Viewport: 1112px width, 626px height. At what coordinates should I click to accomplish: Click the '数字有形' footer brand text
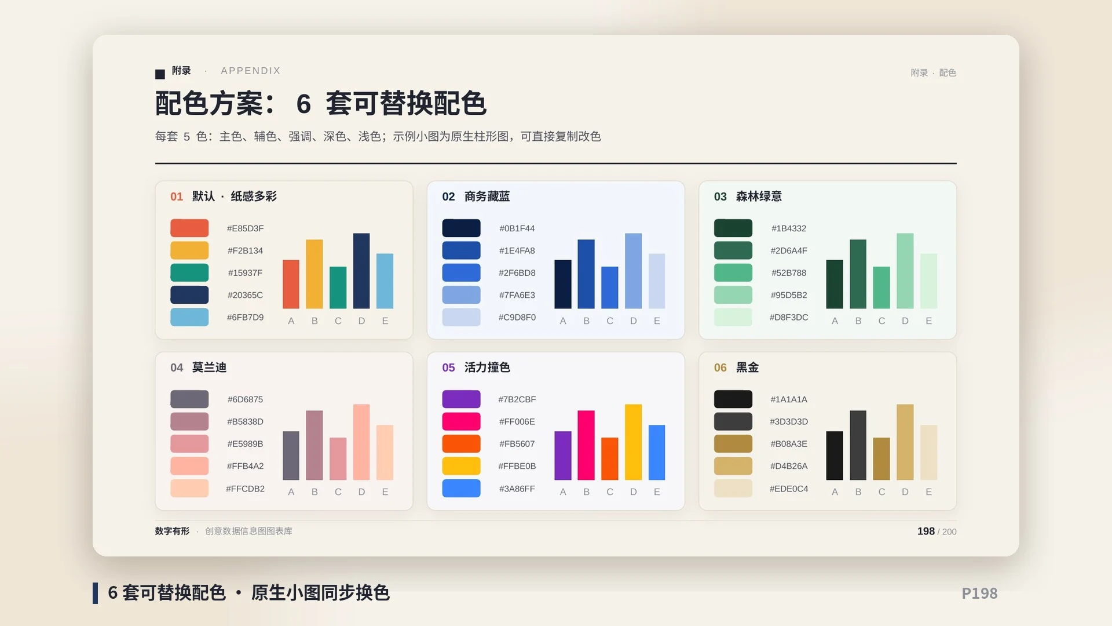172,531
